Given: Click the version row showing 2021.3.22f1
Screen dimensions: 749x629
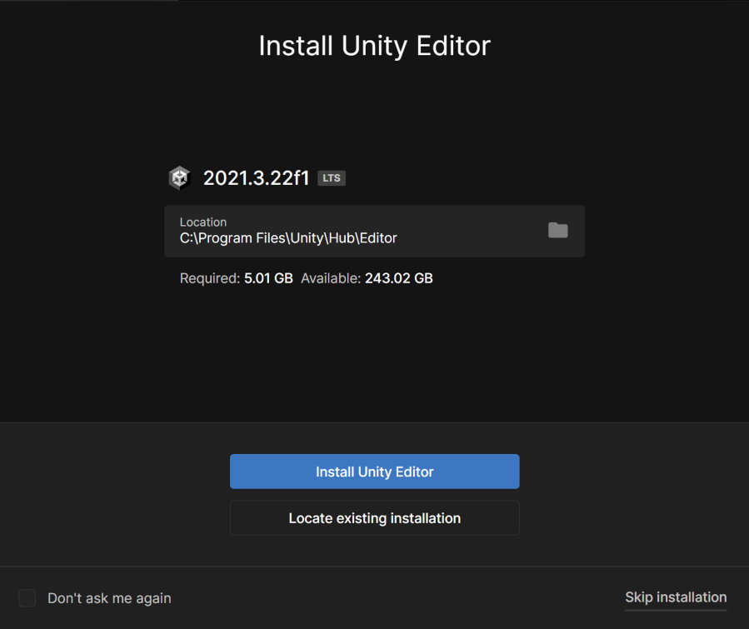Looking at the screenshot, I should pos(256,177).
